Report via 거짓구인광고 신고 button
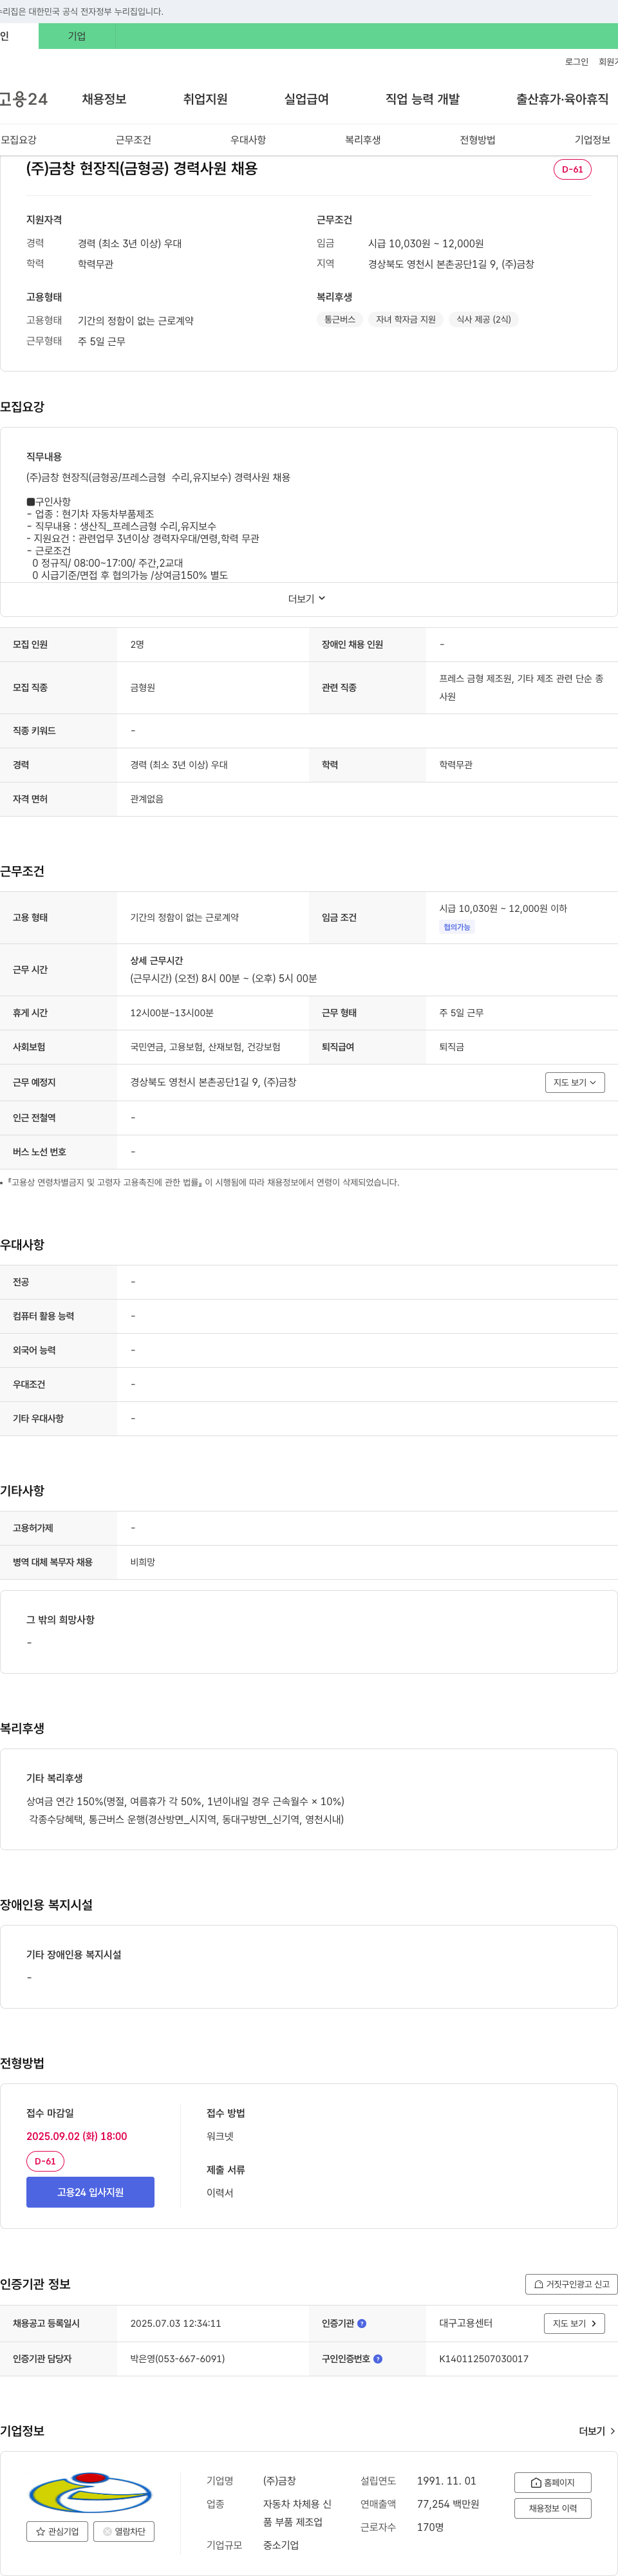Image resolution: width=618 pixels, height=2576 pixels. [571, 2283]
